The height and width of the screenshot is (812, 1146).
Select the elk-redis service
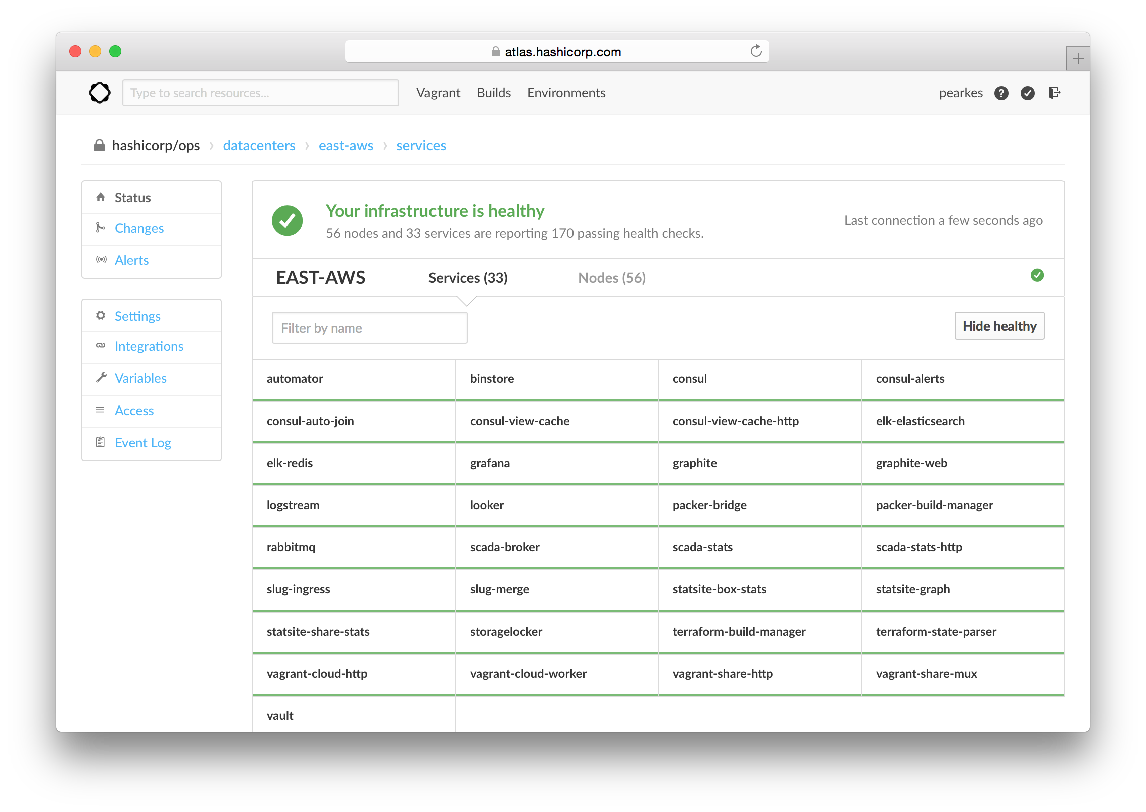(354, 464)
